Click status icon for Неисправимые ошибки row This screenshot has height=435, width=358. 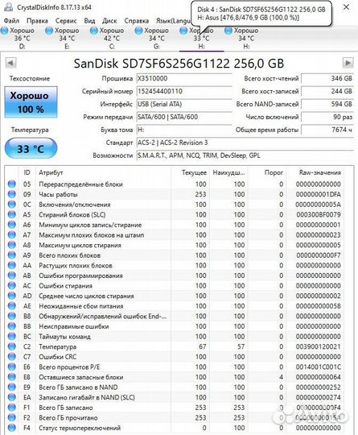click(11, 326)
